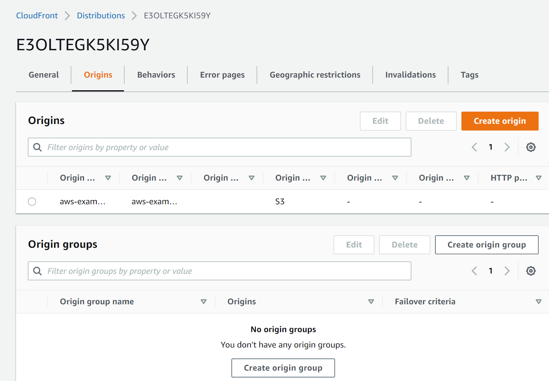Open Origin groups table settings gear
Screen dimensions: 549x381
click(531, 271)
